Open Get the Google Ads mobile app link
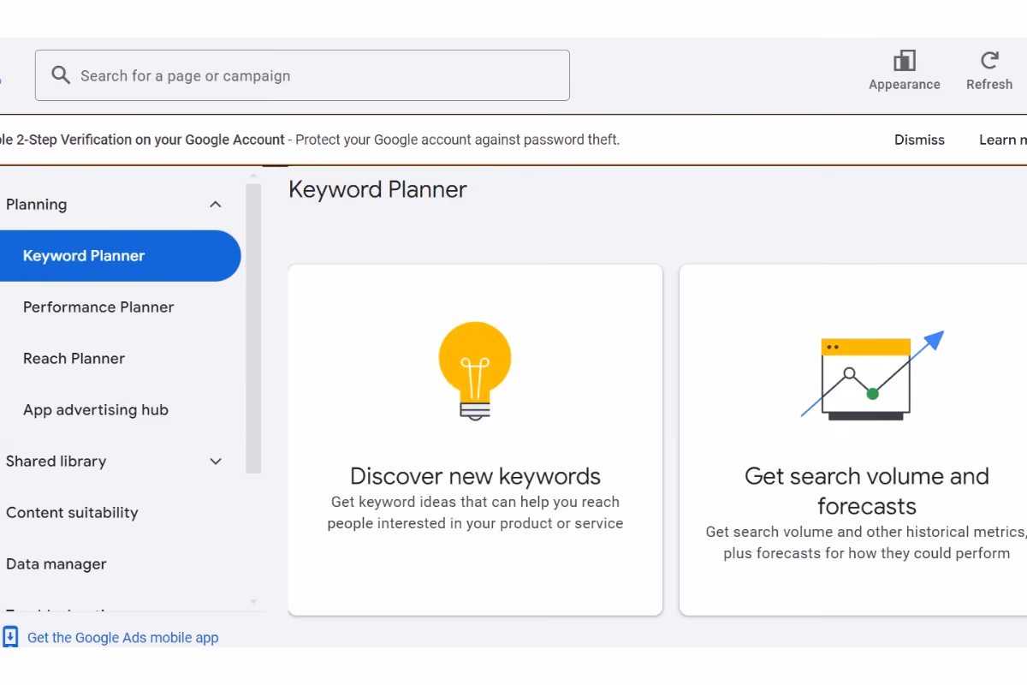Screen dimensions: 1027x685 (122, 637)
